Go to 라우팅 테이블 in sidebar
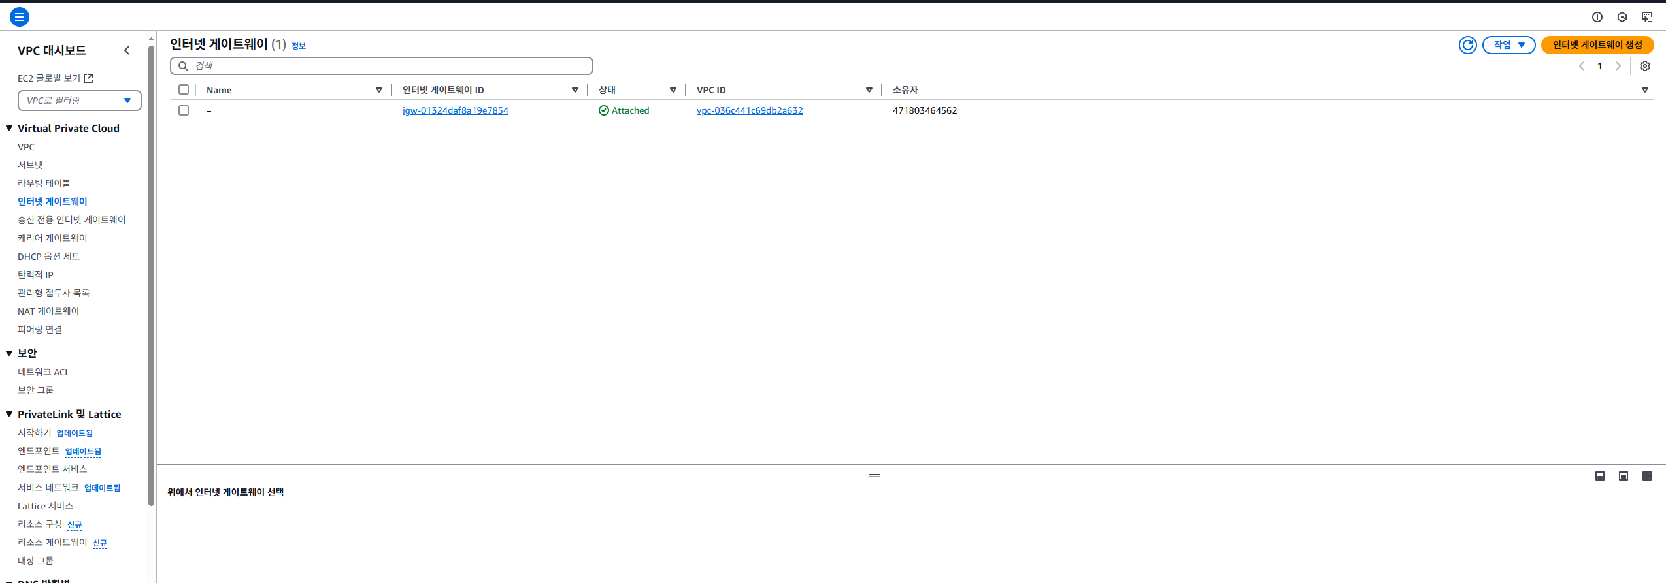Screen dimensions: 1666x583 click(x=44, y=183)
